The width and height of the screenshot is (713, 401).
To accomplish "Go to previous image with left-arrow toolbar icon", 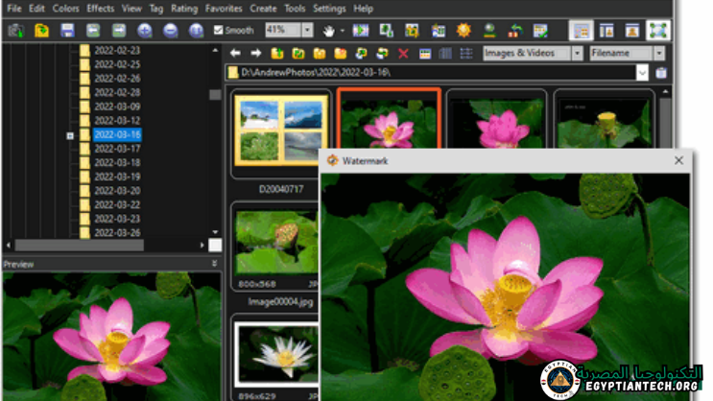I will click(x=93, y=31).
